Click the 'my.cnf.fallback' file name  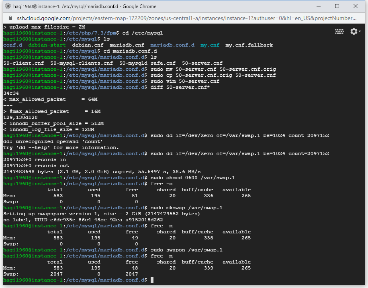(x=249, y=45)
